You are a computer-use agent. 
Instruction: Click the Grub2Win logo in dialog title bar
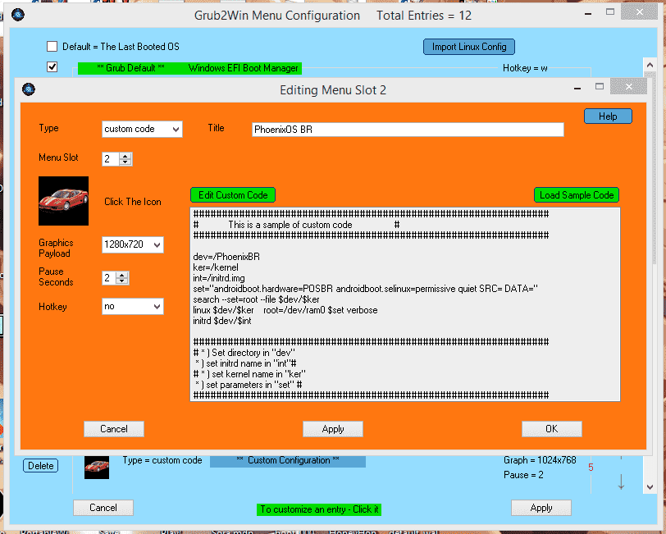click(x=28, y=89)
